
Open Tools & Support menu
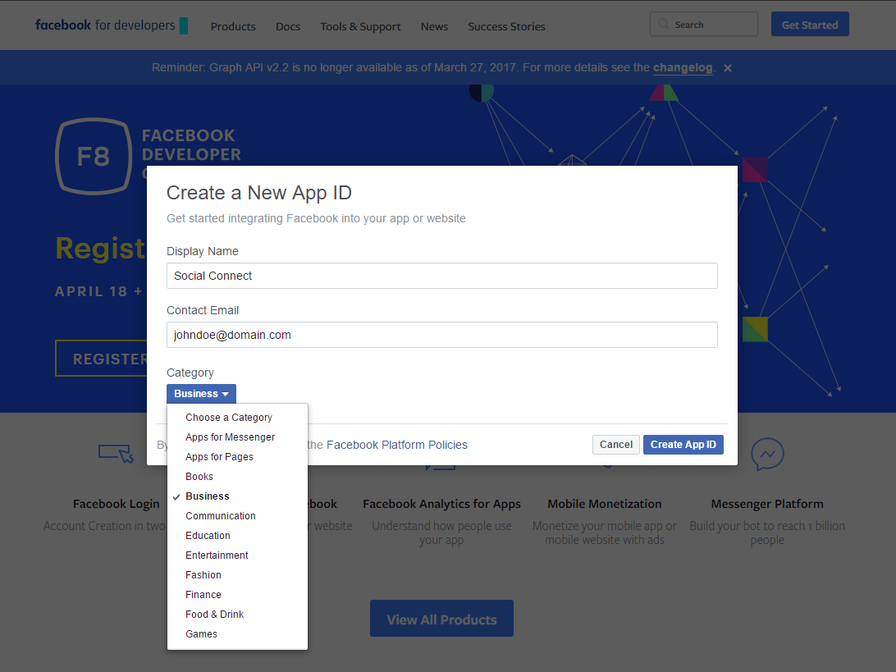[360, 26]
